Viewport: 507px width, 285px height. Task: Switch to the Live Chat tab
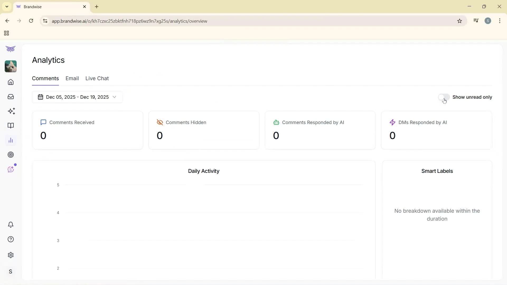pos(97,78)
